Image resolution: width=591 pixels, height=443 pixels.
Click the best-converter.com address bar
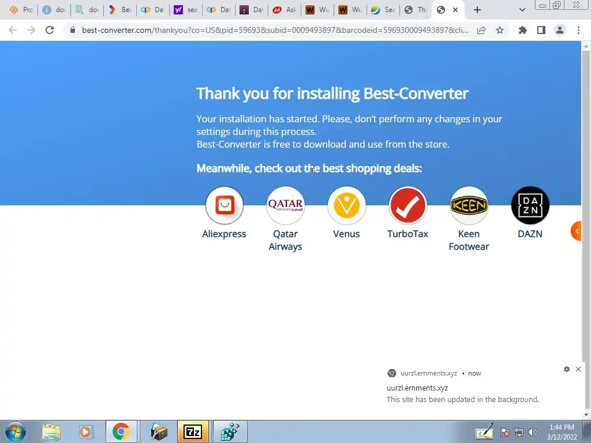tap(275, 30)
